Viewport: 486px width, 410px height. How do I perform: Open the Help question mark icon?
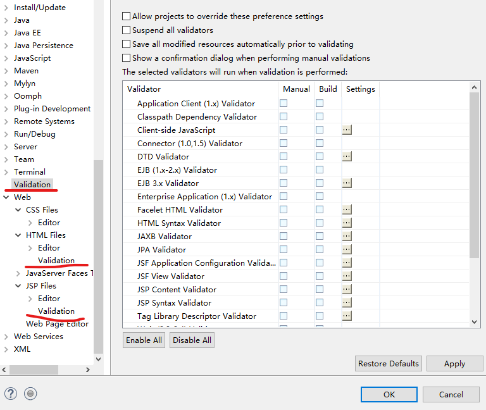pos(11,394)
